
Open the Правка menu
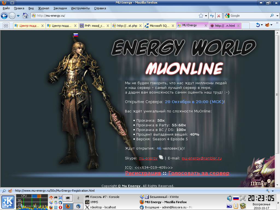(x=19, y=8)
